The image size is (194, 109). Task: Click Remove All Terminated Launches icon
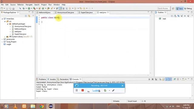point(156,79)
